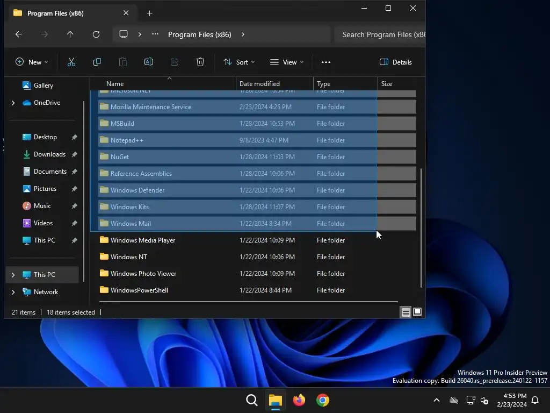Viewport: 550px width, 413px height.
Task: Open Gallery in navigation pane
Action: pyautogui.click(x=43, y=86)
